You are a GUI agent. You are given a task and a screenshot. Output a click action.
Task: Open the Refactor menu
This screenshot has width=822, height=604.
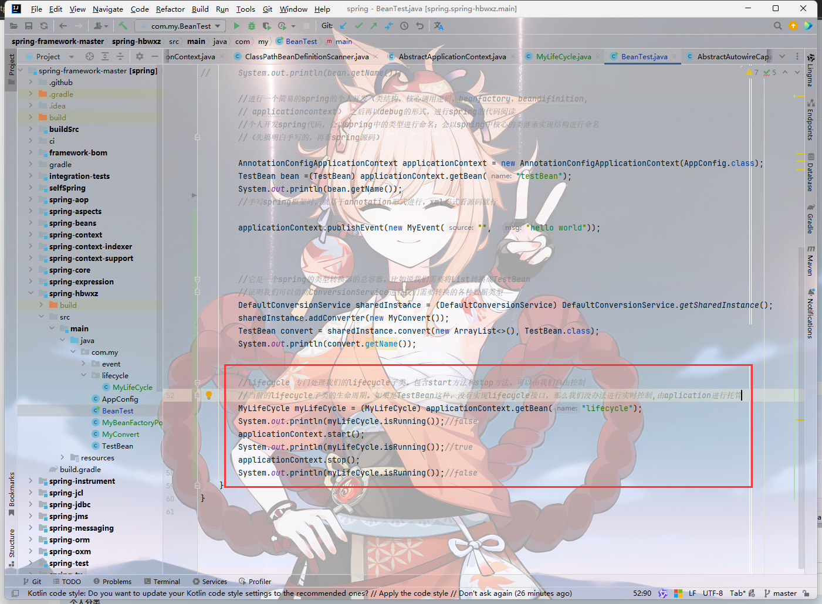(170, 9)
